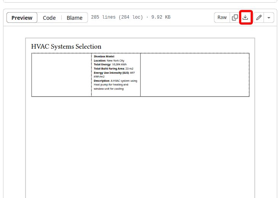Click the empty left table cell

coord(61,74)
